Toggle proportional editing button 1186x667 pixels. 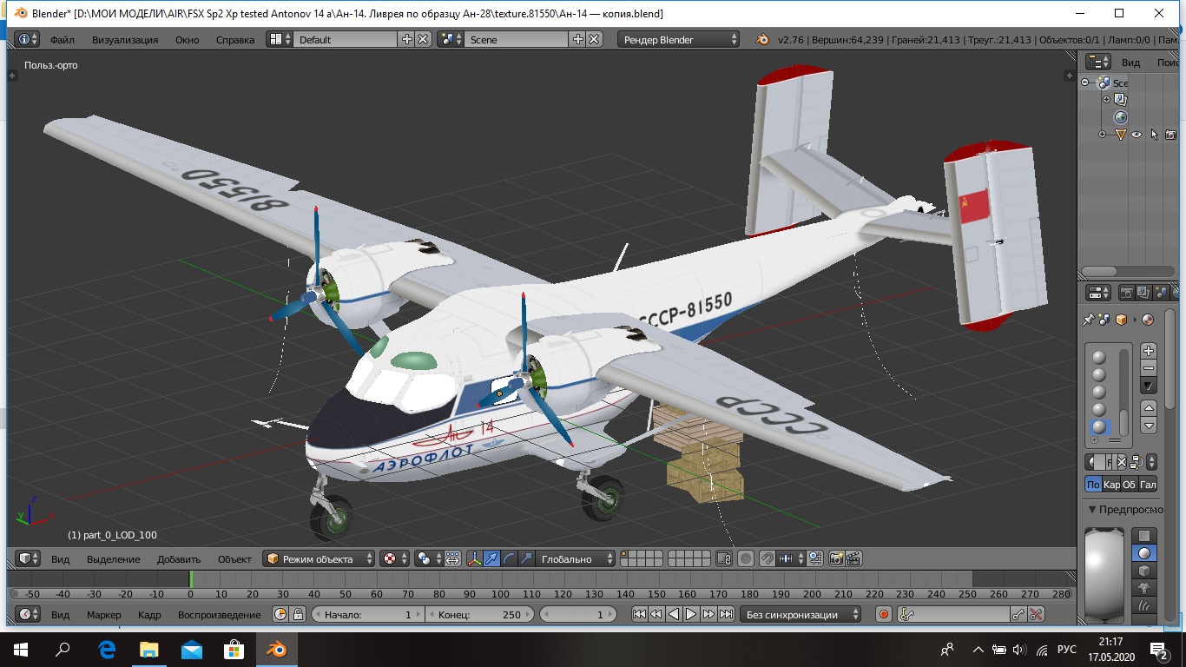(x=746, y=558)
